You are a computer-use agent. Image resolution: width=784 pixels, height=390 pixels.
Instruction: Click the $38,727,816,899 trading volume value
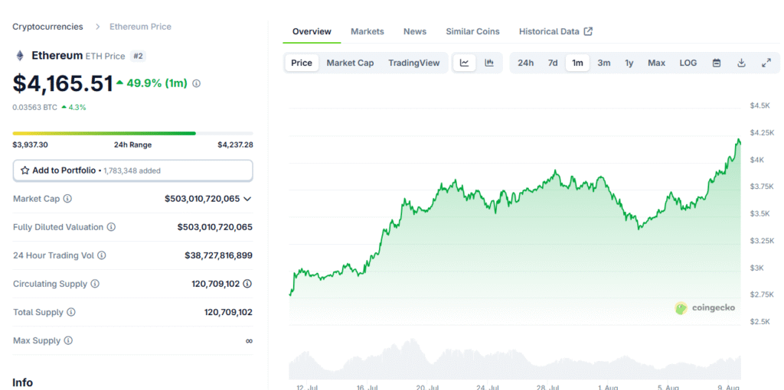(218, 255)
